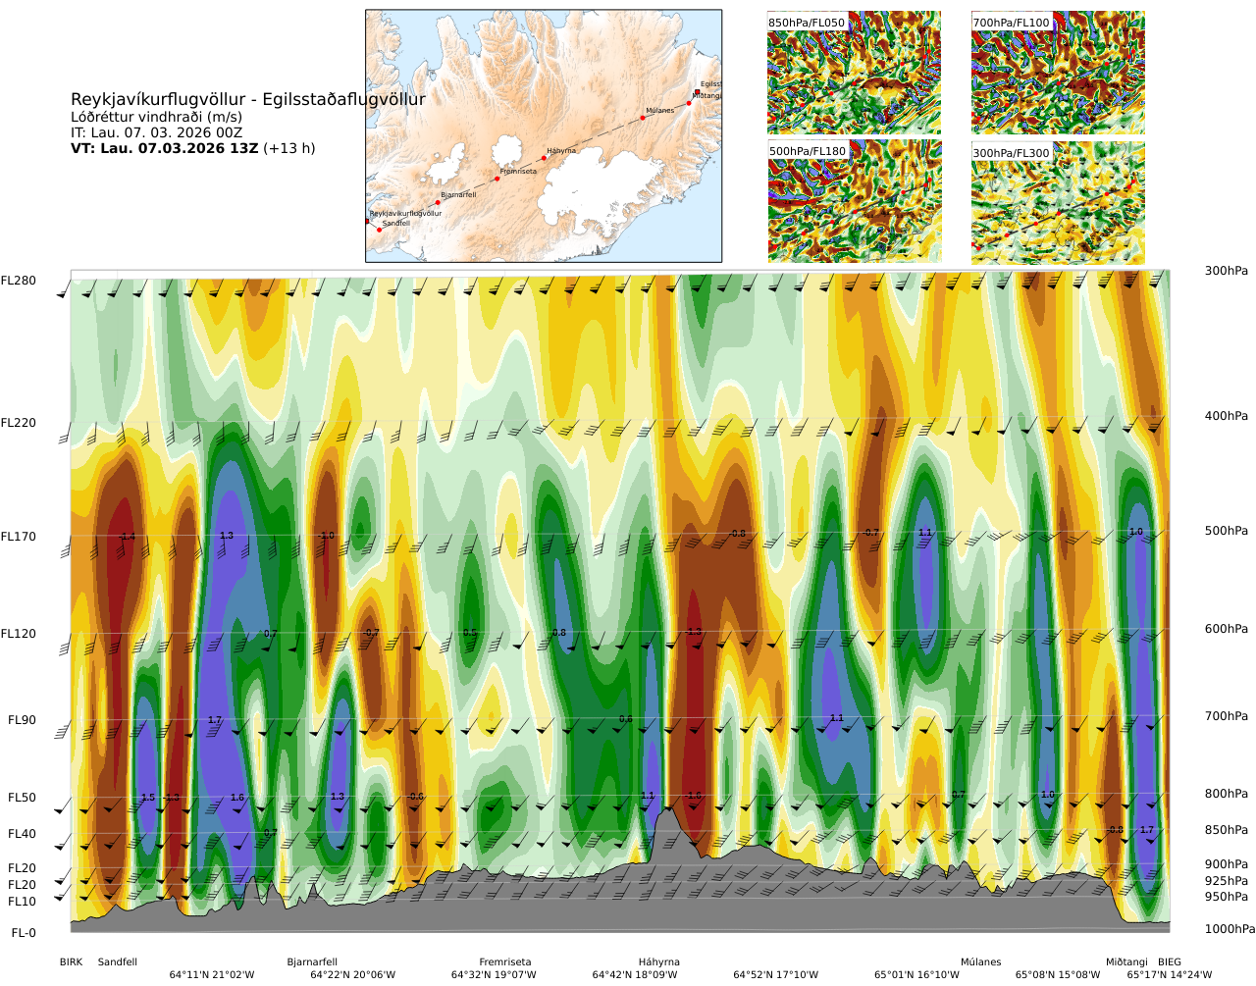Click the FL-0 label on the left axis
The height and width of the screenshot is (986, 1256).
click(x=24, y=933)
